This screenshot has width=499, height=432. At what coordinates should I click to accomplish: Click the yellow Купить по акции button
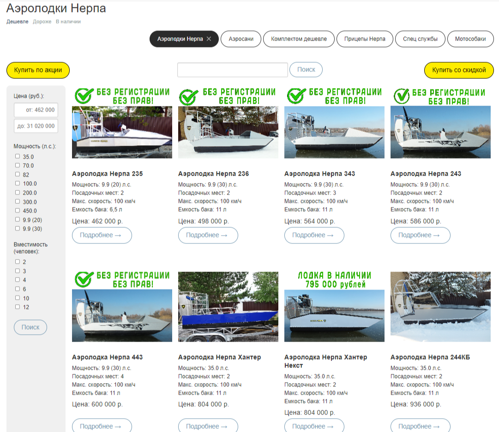point(38,70)
